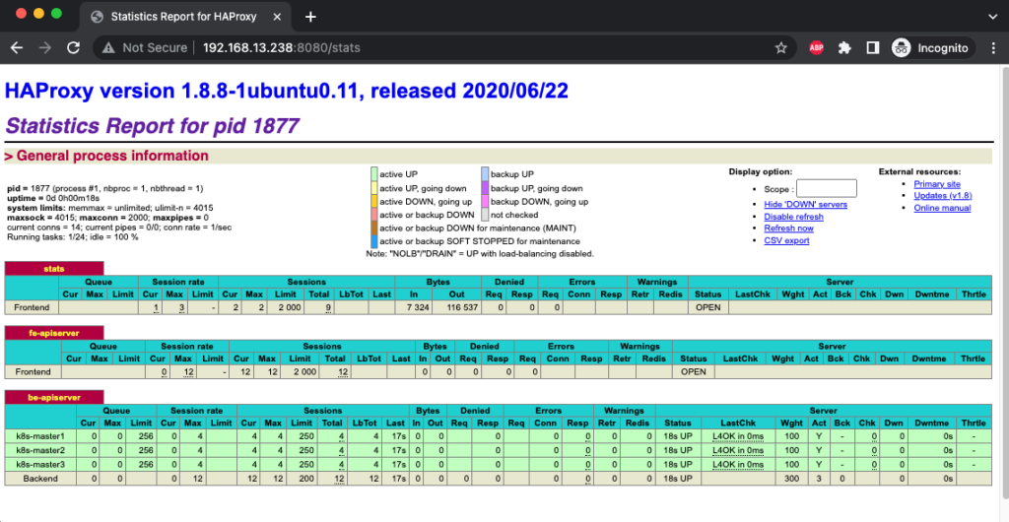Click the HAProxy version heading
This screenshot has height=522, width=1009.
click(287, 91)
